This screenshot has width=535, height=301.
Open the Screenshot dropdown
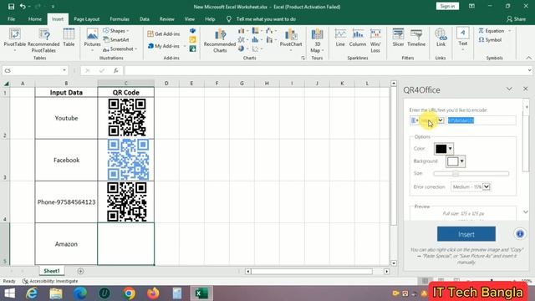point(120,48)
